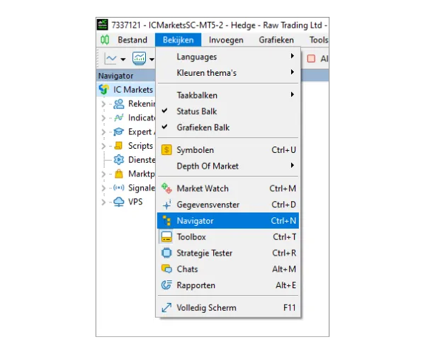425x354 pixels.
Task: Toggle the Status Balk checkmark
Action: [x=165, y=111]
